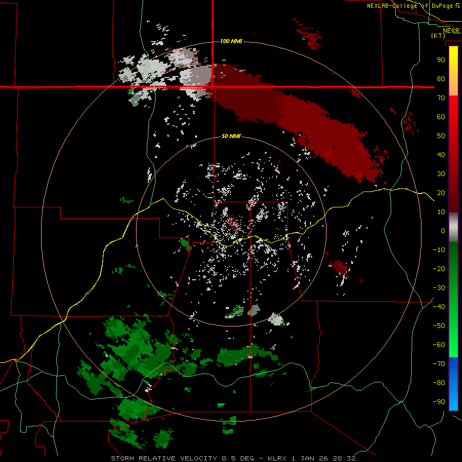The height and width of the screenshot is (462, 462).
Task: Click the 60 value on the velocity scale
Action: tap(441, 117)
